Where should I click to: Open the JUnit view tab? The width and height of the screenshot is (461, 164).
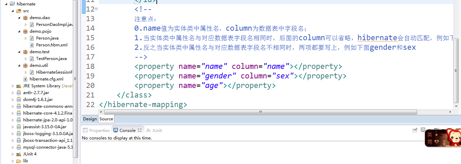click(x=154, y=130)
